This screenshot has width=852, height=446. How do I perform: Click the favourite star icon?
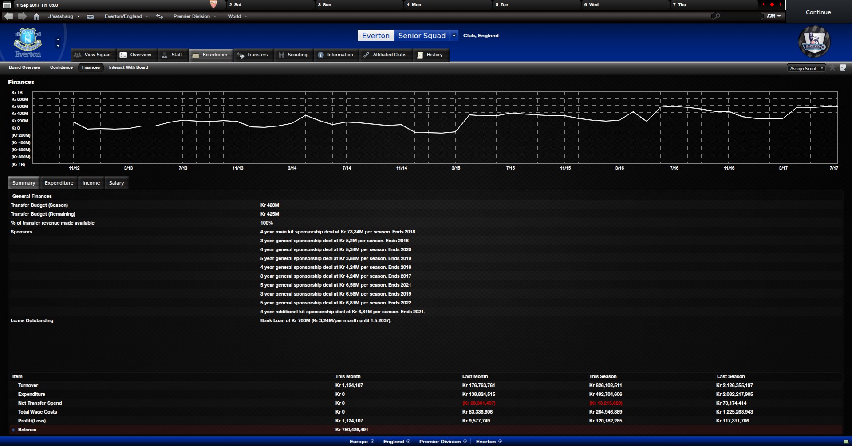(832, 67)
